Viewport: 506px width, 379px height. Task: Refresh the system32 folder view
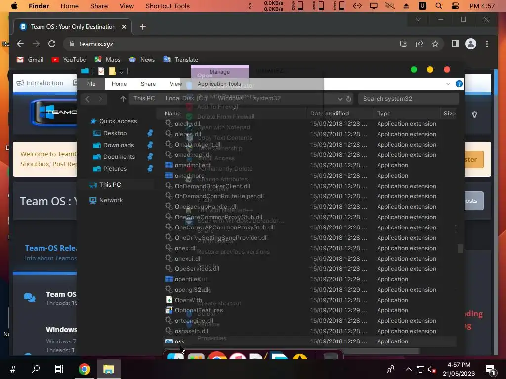pos(349,99)
